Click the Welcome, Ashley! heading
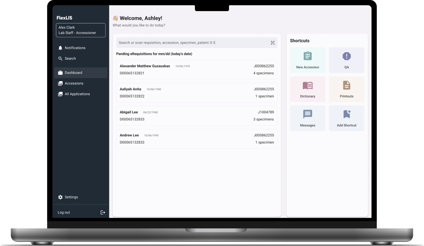424x246 pixels. [141, 18]
